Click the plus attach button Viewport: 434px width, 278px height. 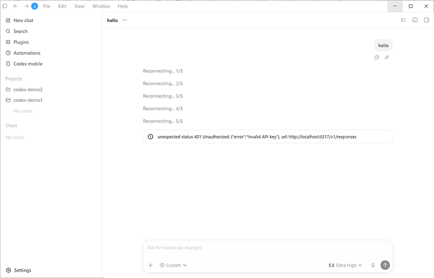[x=150, y=265]
